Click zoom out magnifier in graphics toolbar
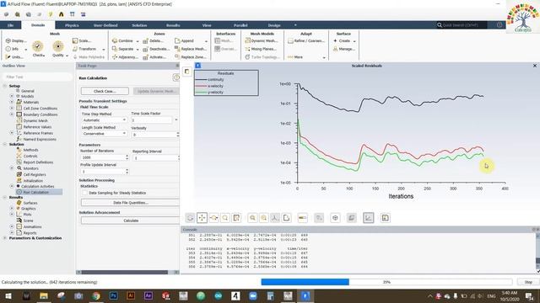The image size is (540, 303). (x=264, y=218)
